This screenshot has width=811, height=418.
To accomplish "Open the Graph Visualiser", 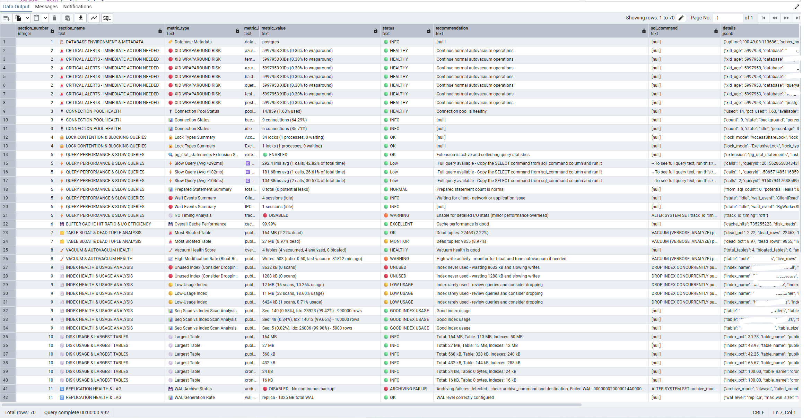I will click(x=94, y=18).
